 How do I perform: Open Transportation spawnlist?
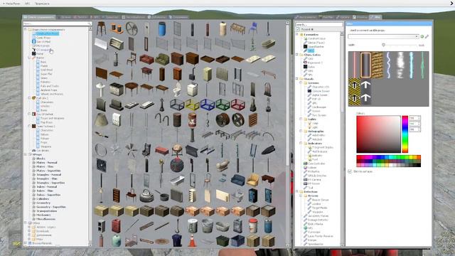pyautogui.click(x=46, y=211)
